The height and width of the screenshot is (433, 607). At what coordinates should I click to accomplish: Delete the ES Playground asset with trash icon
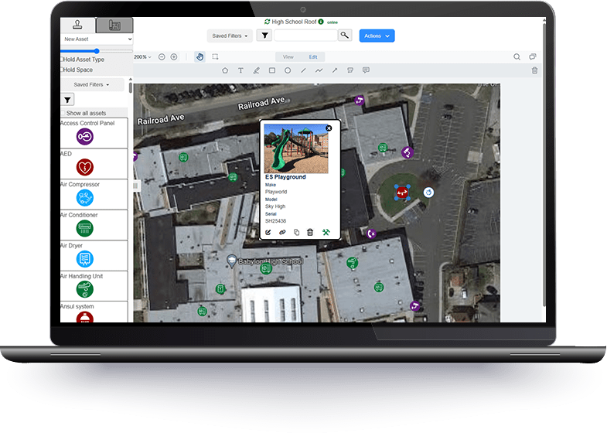310,232
